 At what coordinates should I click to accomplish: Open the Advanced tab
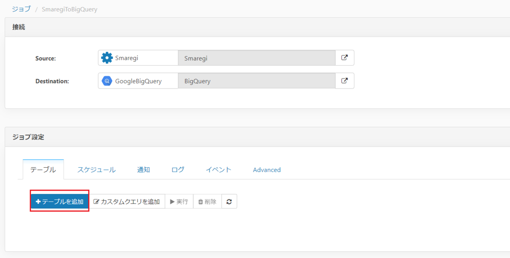[267, 169]
